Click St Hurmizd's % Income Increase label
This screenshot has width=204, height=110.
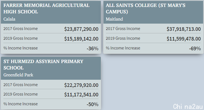(x=21, y=104)
